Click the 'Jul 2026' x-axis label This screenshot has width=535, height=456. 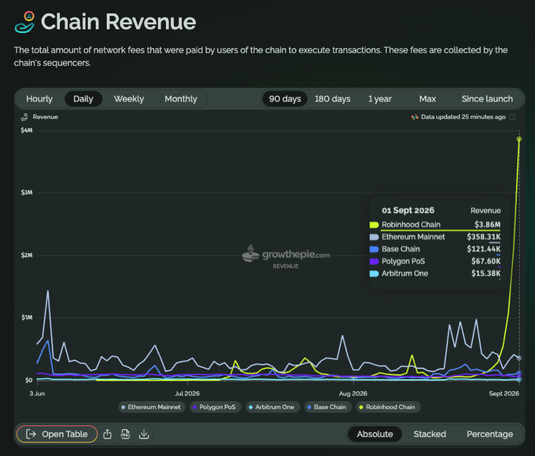pos(187,394)
